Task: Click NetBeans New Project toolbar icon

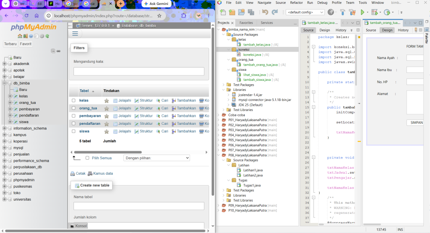Action: pyautogui.click(x=232, y=12)
